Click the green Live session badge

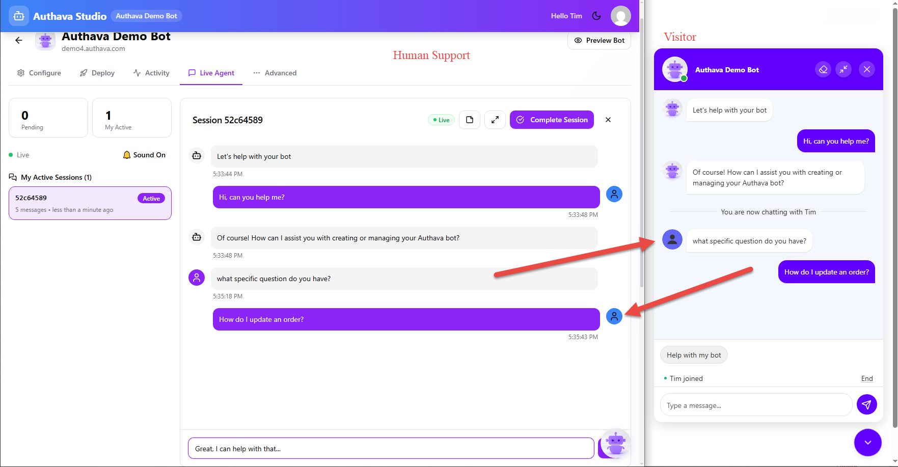point(441,120)
